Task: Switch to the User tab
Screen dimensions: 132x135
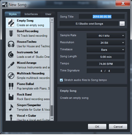Action: click(48, 14)
